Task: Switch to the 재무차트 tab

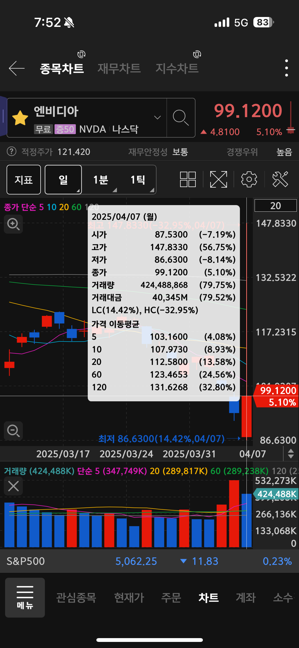Action: click(x=119, y=68)
